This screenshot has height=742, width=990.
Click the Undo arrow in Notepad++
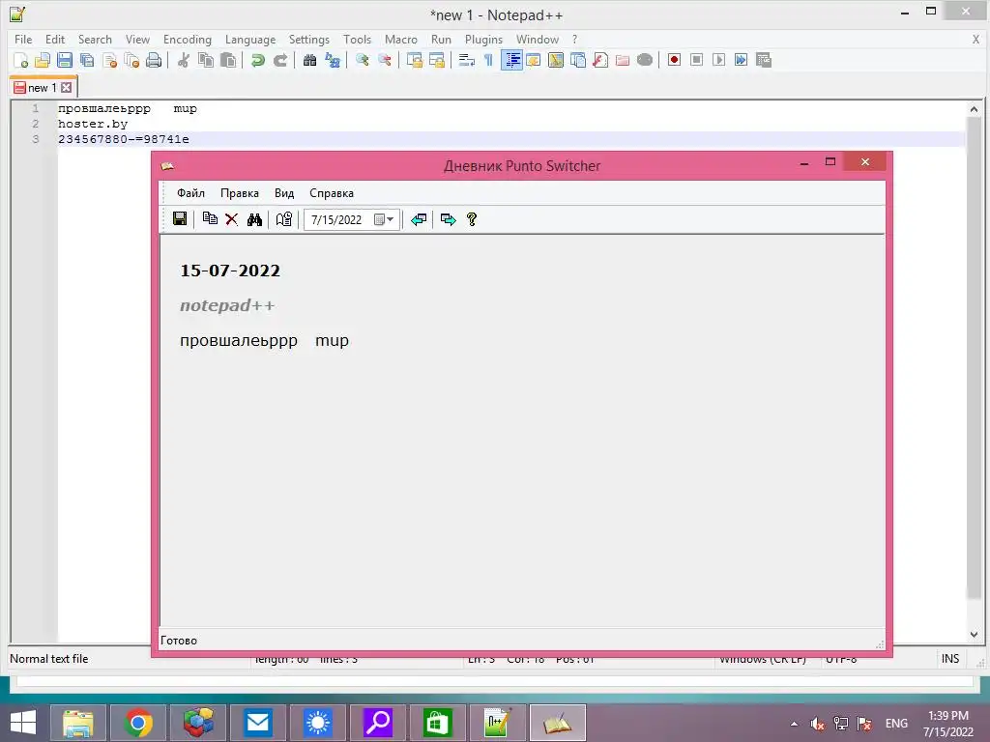pos(257,60)
